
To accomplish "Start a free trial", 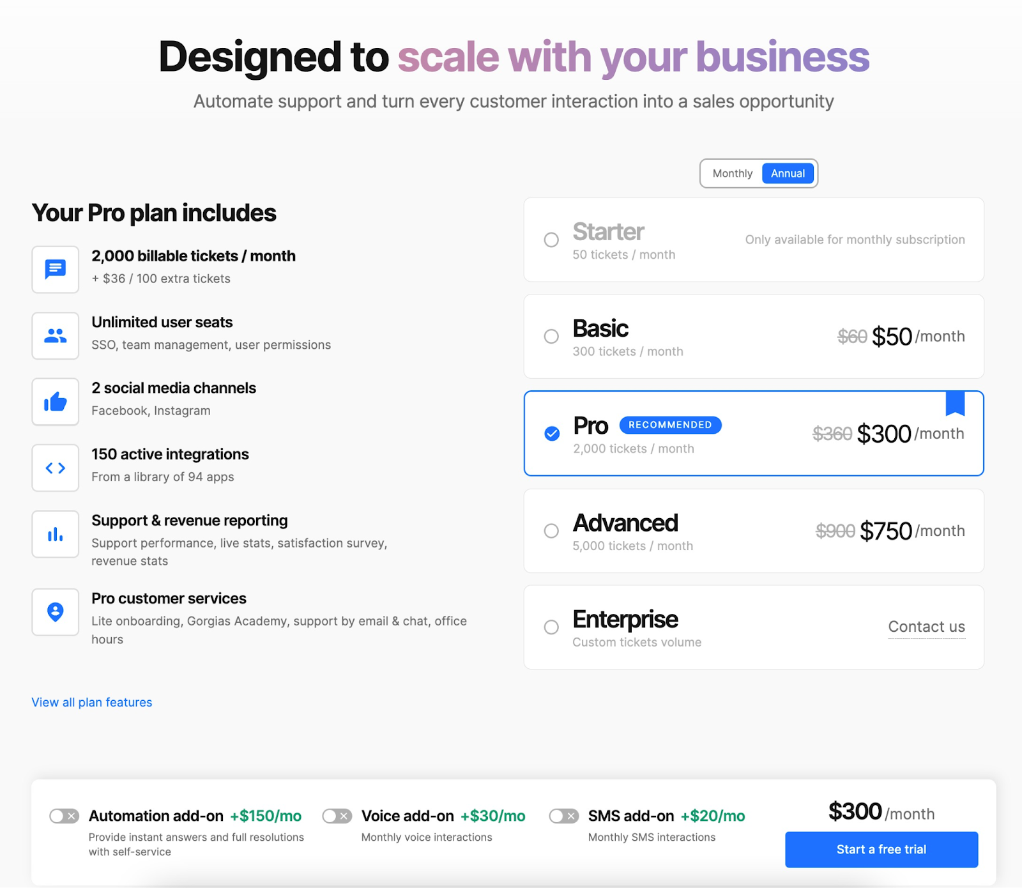I will point(881,849).
